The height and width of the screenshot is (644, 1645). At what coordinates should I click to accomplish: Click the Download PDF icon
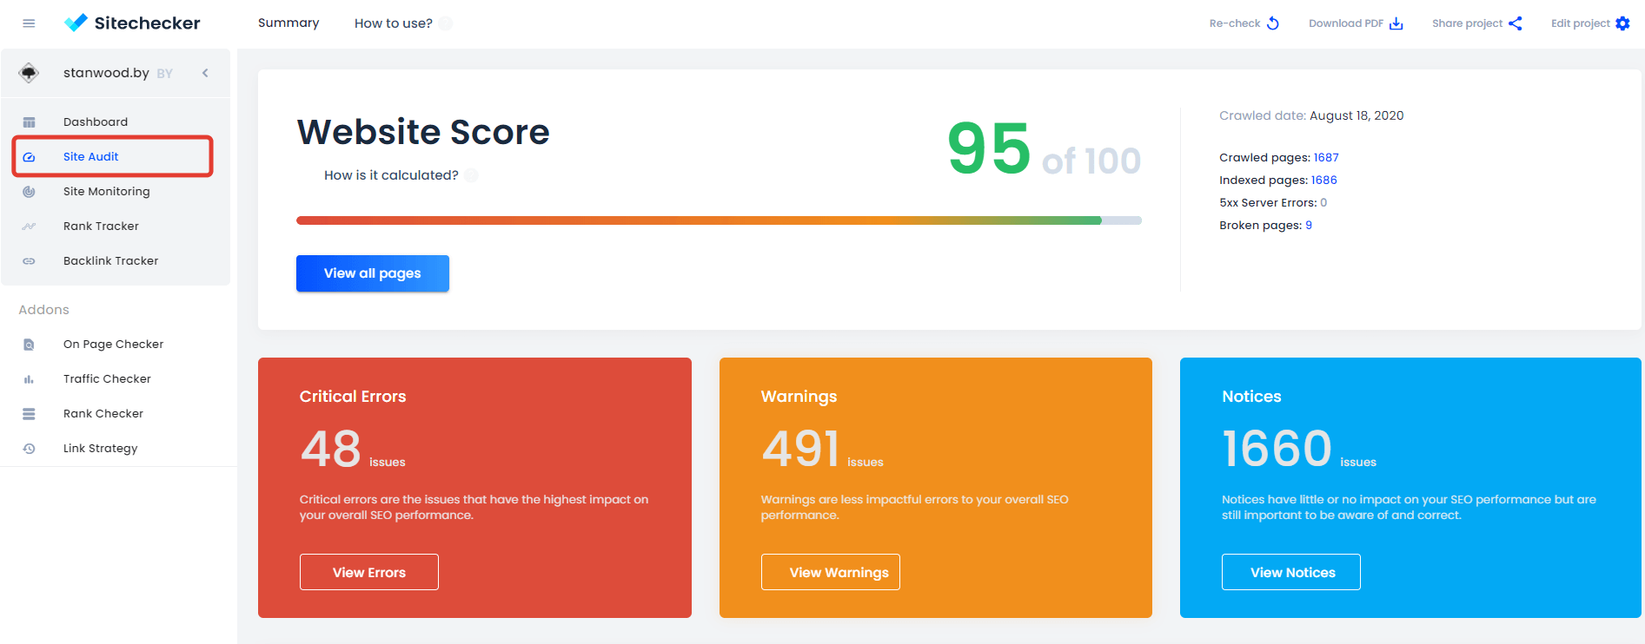coord(1396,23)
